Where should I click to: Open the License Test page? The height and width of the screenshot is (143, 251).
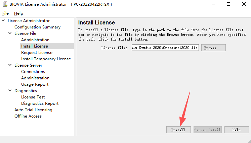[x=33, y=97]
